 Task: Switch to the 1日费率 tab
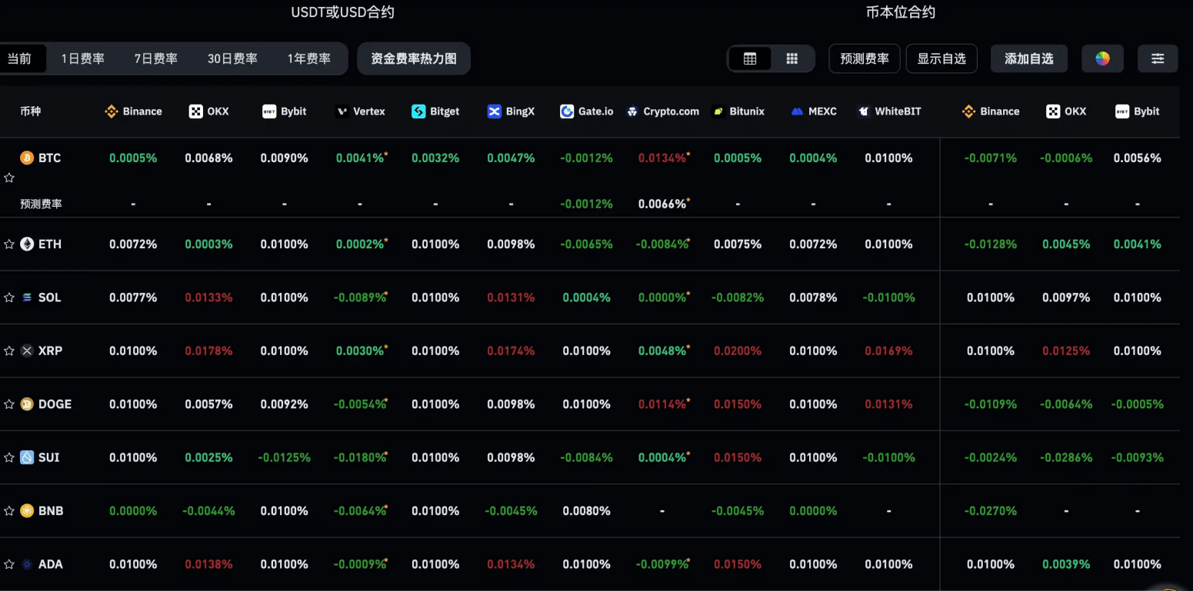82,58
